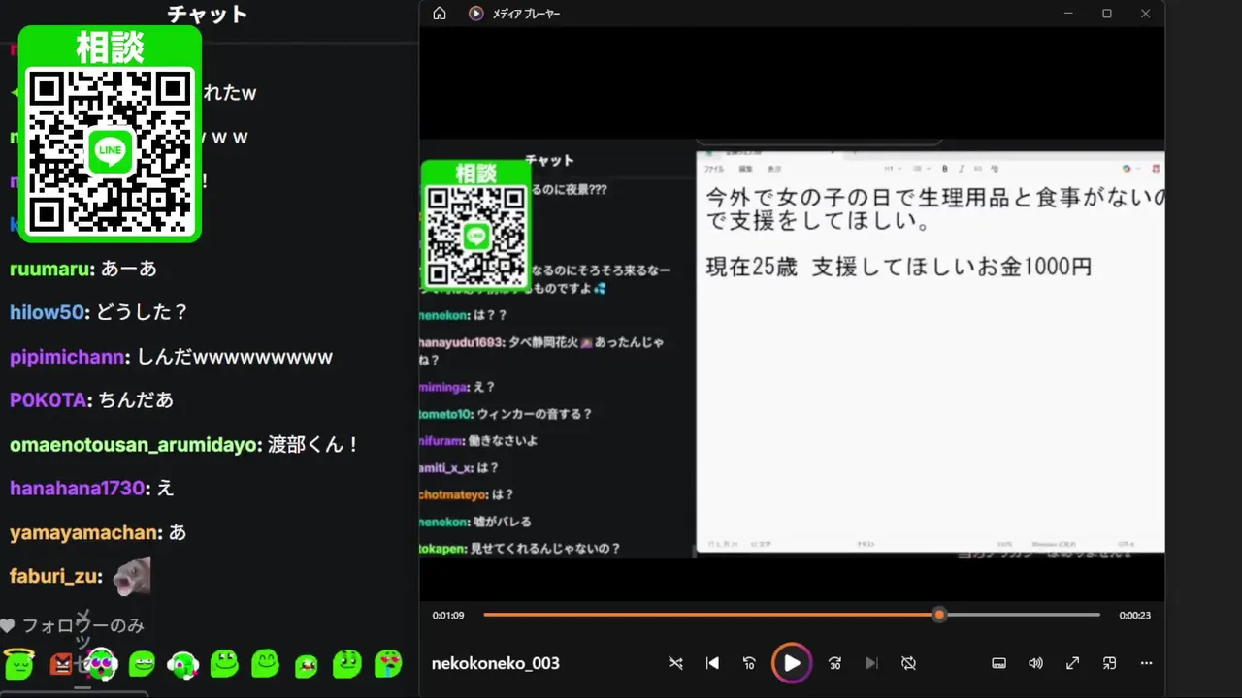The width and height of the screenshot is (1242, 698).
Task: Select the raised-eyebrow green emote
Action: 346,663
